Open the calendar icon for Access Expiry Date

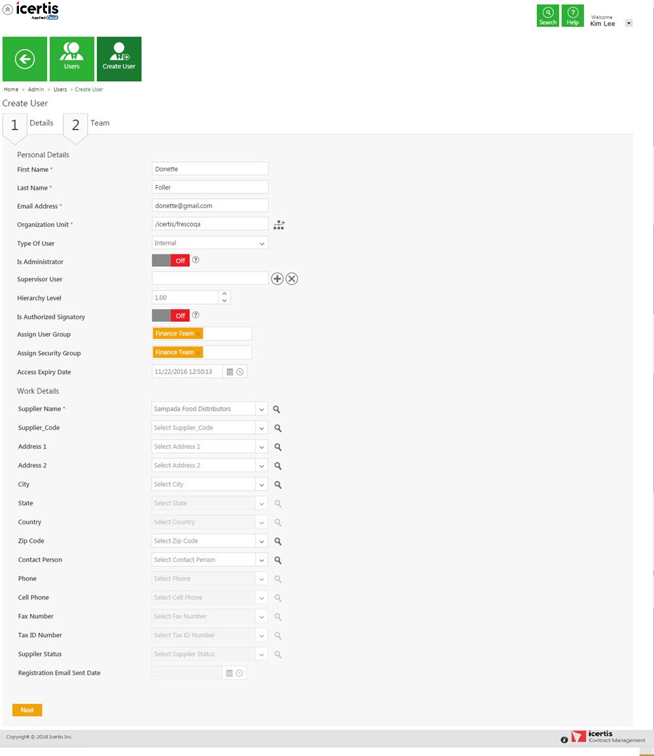[x=230, y=372]
